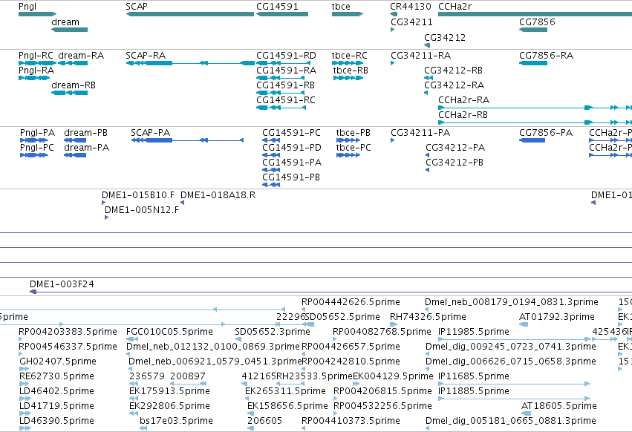Select the CG14591 gene label
Image resolution: width=632 pixels, height=432 pixels.
[277, 7]
